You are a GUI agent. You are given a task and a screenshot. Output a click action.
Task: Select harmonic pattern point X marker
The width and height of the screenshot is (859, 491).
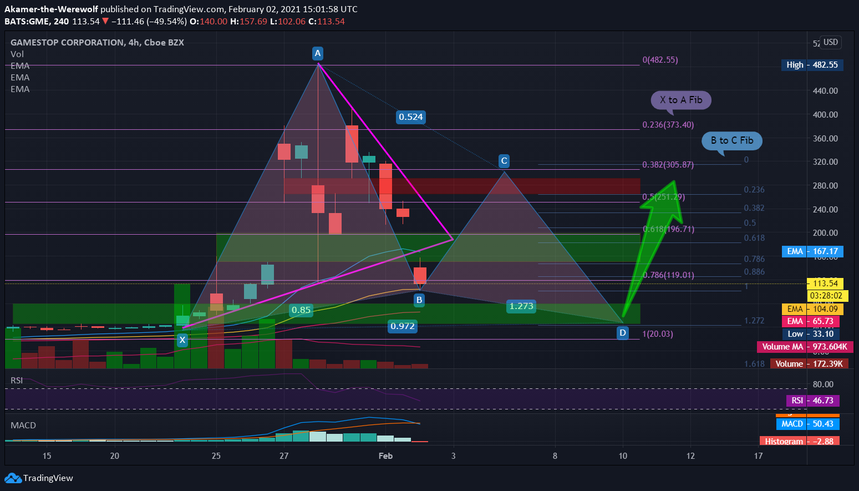click(x=182, y=340)
